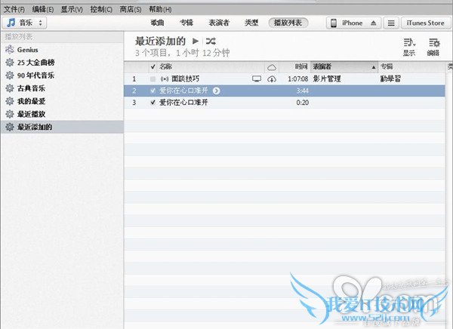Sort by the 专辑 column header
The height and width of the screenshot is (329, 453).
(387, 66)
